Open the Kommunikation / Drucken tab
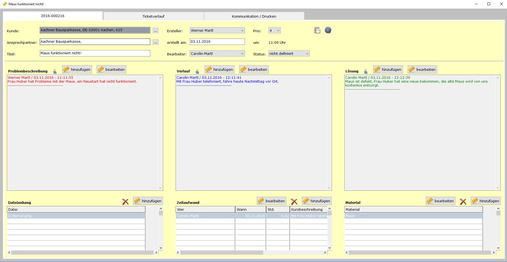 pyautogui.click(x=254, y=16)
